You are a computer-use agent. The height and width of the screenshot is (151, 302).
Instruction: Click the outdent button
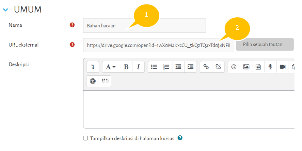[x=178, y=67]
